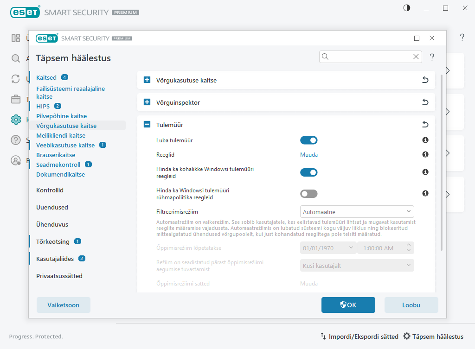Click the vertical scrollbar in settings panel
Screen dimensions: 475x349
pos(441,162)
